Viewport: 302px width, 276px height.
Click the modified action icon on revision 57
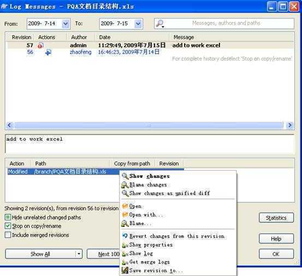40,45
